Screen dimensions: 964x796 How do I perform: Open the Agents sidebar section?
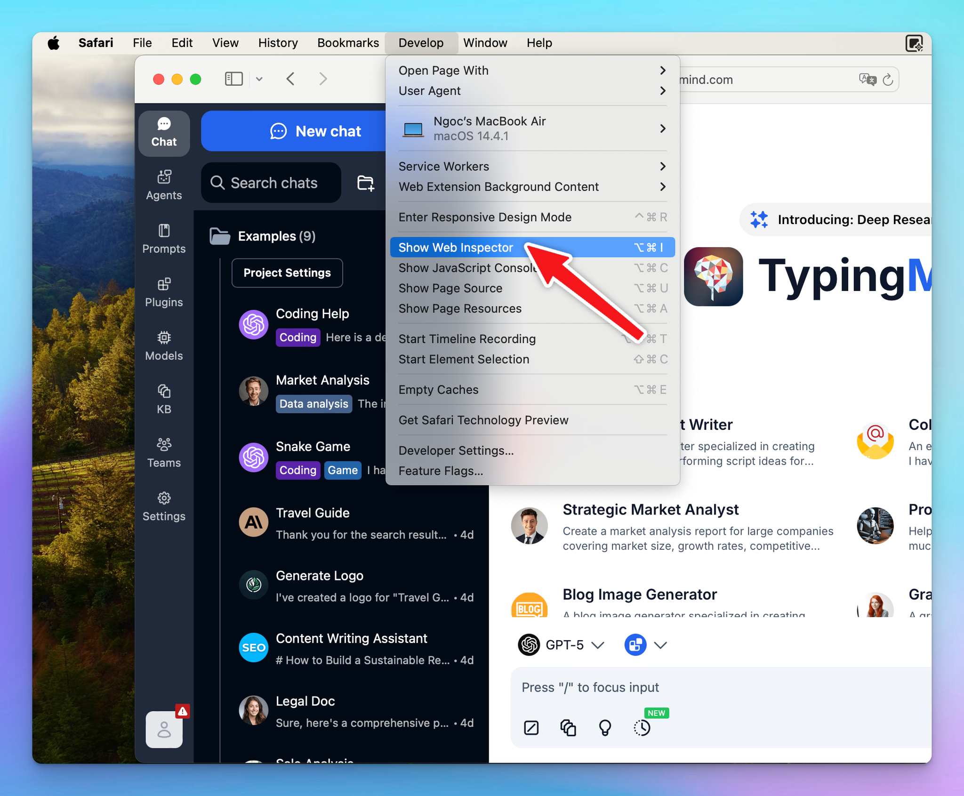coord(164,185)
